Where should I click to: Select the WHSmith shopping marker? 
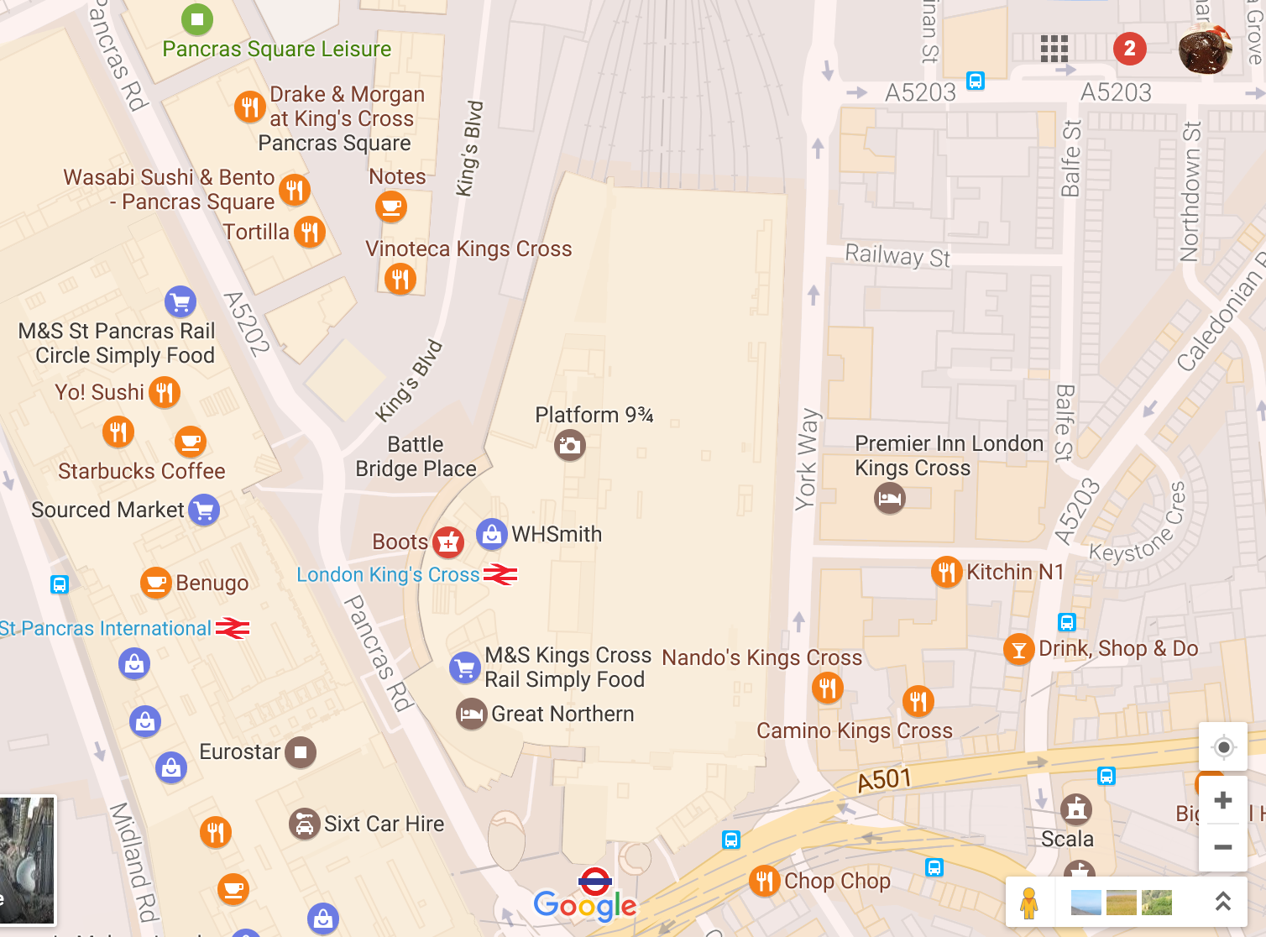click(x=492, y=534)
